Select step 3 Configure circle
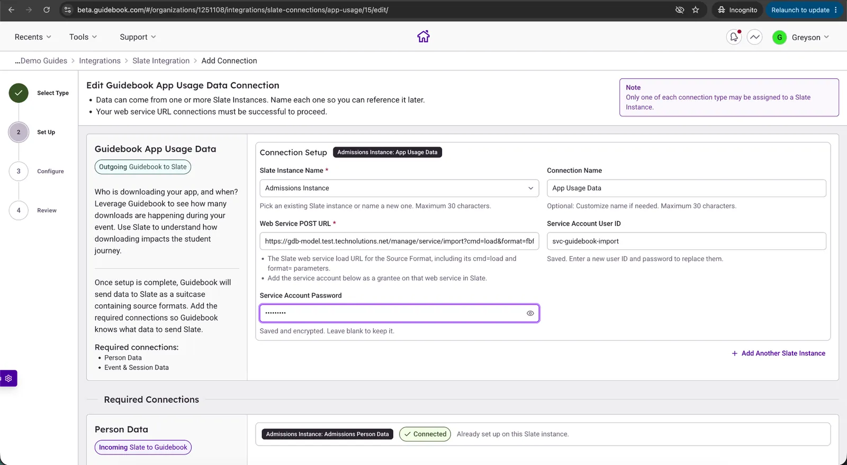 coord(19,171)
